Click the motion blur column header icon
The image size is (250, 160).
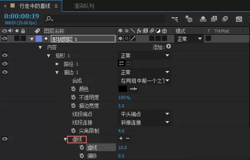point(152,30)
